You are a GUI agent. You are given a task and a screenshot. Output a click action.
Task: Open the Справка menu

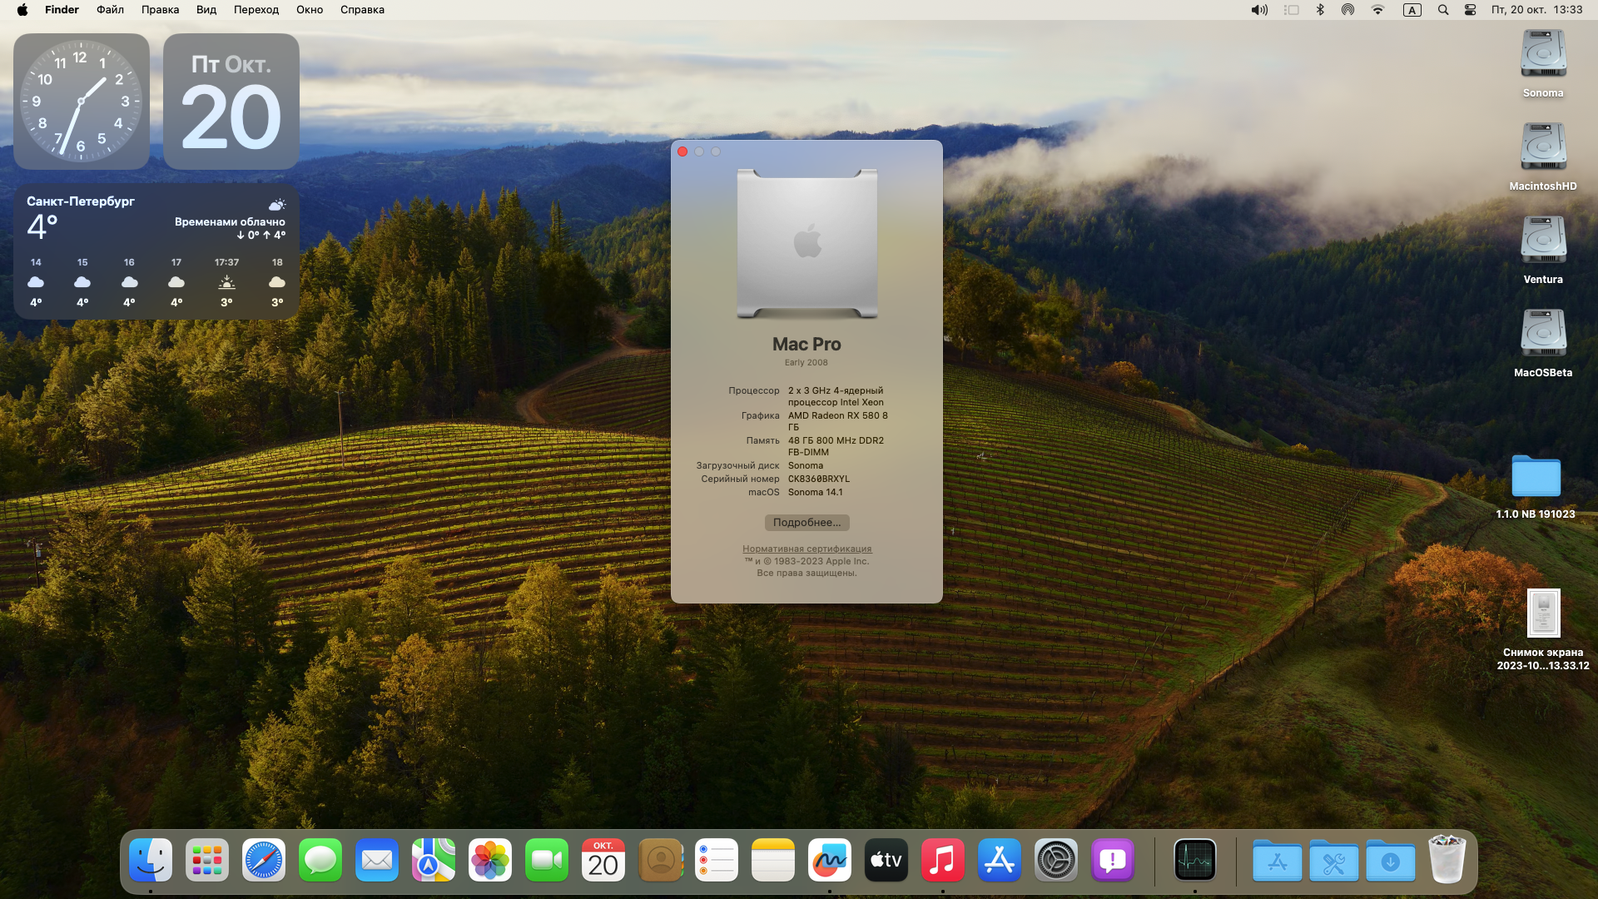coord(362,10)
